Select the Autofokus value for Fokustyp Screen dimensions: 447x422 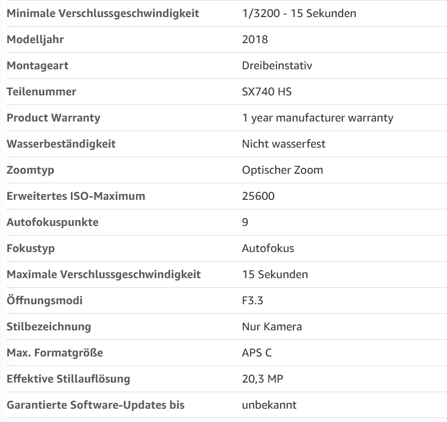click(x=268, y=248)
